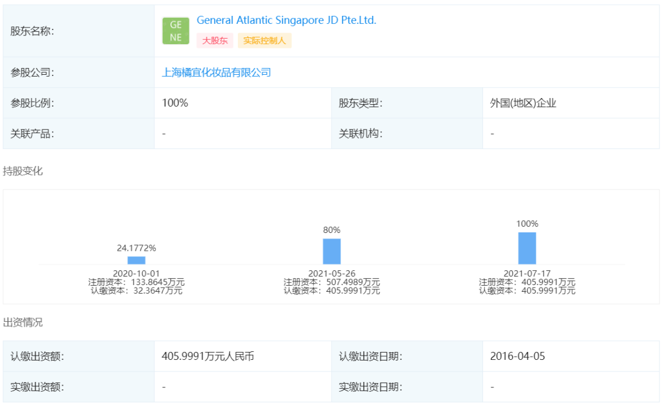Click the 24.1772% label

(x=136, y=248)
